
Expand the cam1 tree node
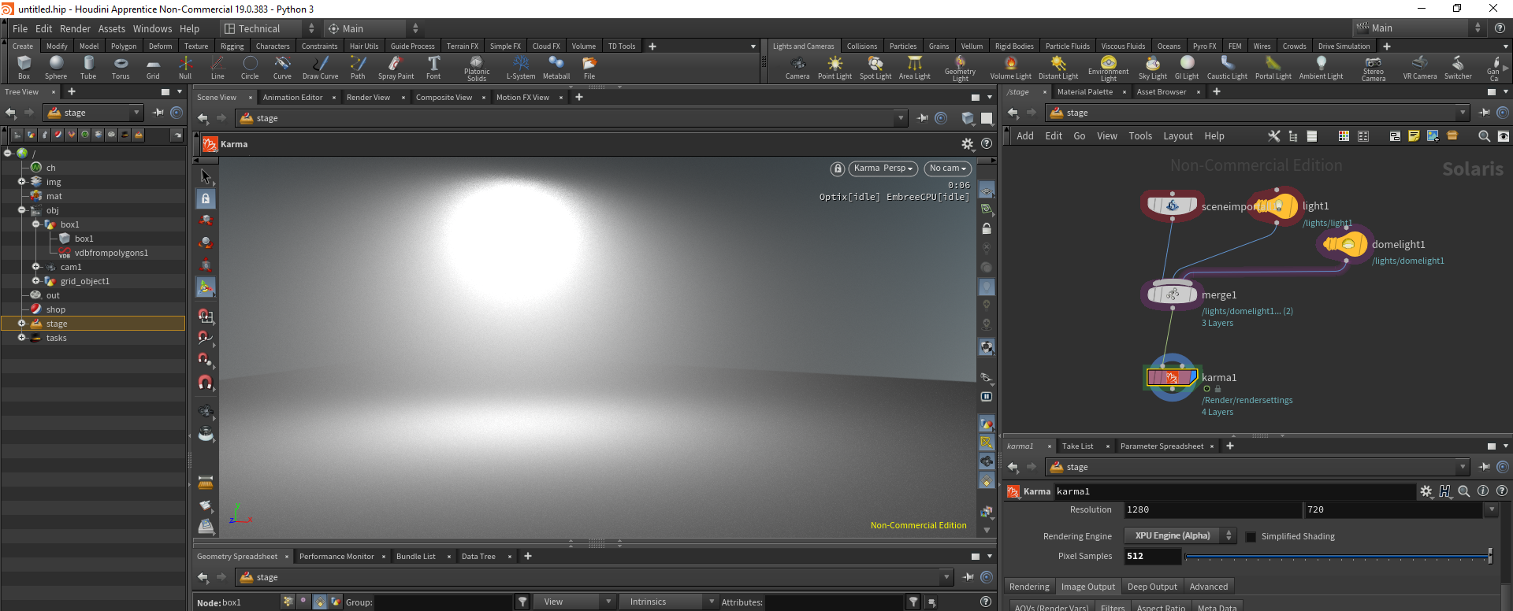coord(36,267)
